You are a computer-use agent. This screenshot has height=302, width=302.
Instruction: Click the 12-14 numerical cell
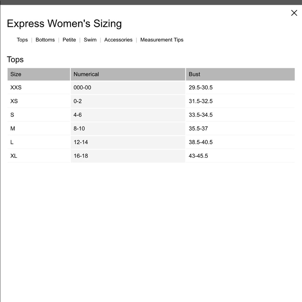coord(128,142)
